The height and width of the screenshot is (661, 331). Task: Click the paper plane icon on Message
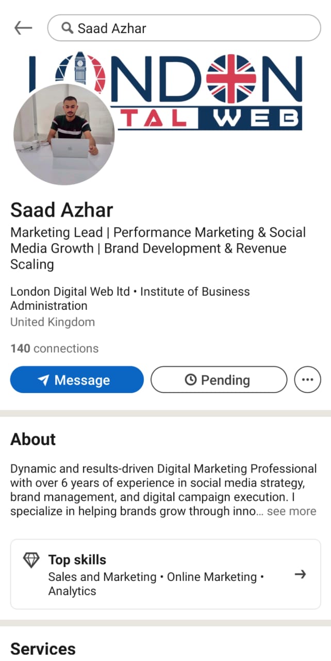click(44, 380)
